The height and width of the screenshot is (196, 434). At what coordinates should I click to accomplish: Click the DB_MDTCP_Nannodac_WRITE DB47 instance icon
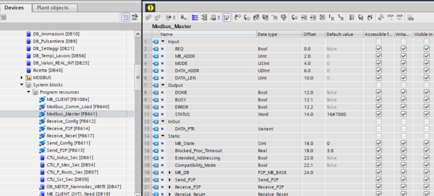[42, 186]
